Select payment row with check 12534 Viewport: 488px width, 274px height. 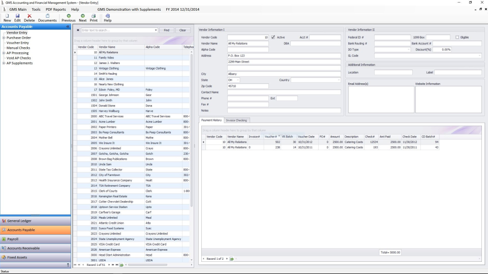click(321, 142)
